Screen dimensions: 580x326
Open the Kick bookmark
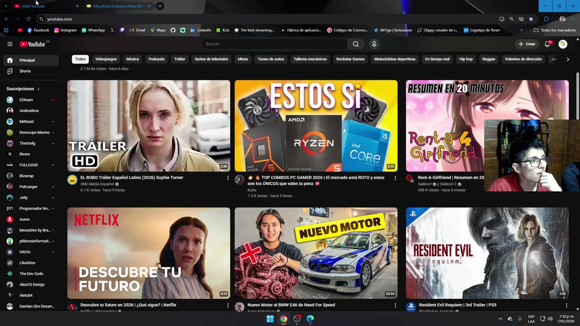point(222,30)
